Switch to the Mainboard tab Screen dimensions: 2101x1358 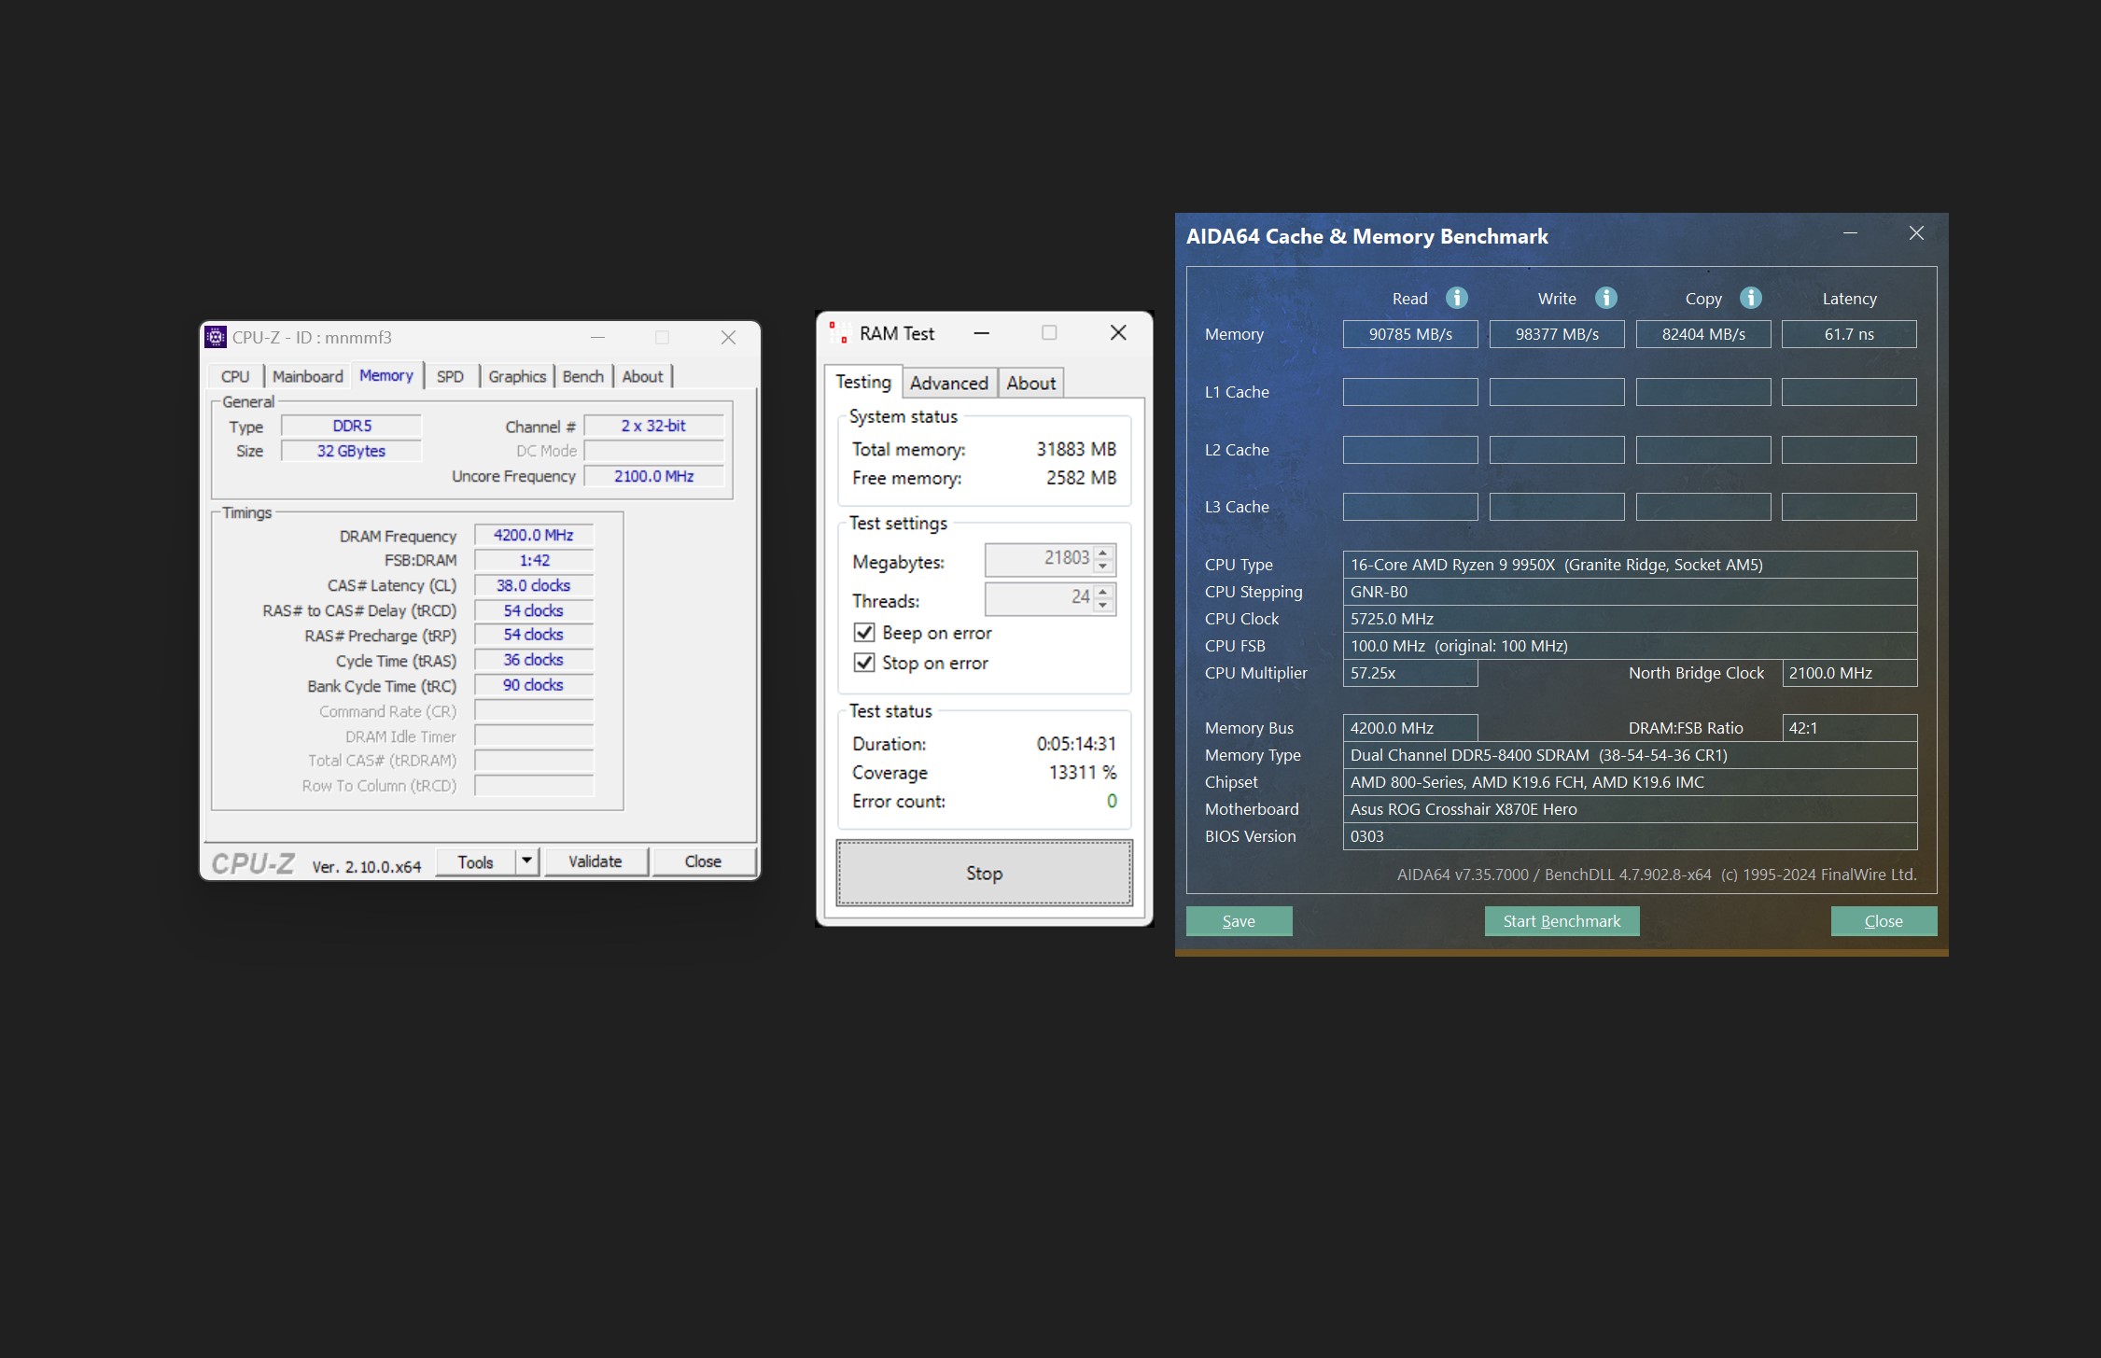pyautogui.click(x=307, y=376)
